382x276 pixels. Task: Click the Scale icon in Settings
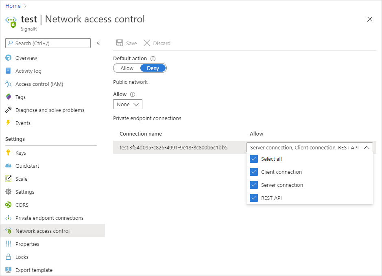pos(8,179)
